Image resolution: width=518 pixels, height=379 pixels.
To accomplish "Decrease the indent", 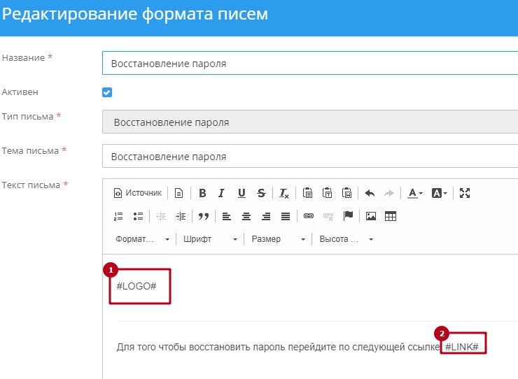I will (161, 216).
